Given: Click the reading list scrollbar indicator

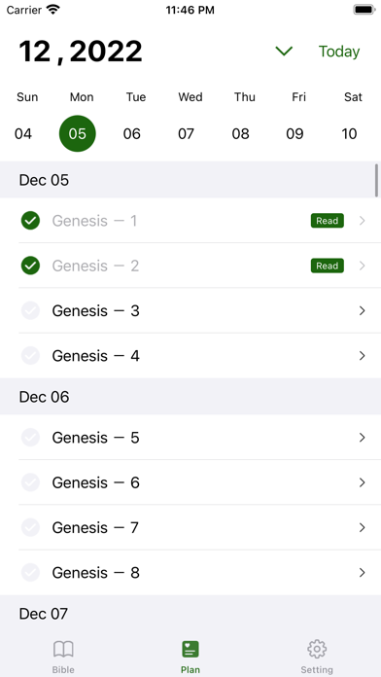Looking at the screenshot, I should pyautogui.click(x=377, y=180).
